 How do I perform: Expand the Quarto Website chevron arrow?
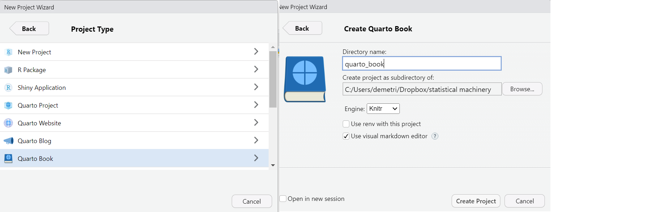click(x=256, y=123)
